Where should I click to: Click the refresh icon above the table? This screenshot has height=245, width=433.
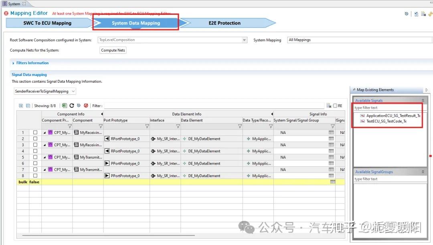(71, 106)
